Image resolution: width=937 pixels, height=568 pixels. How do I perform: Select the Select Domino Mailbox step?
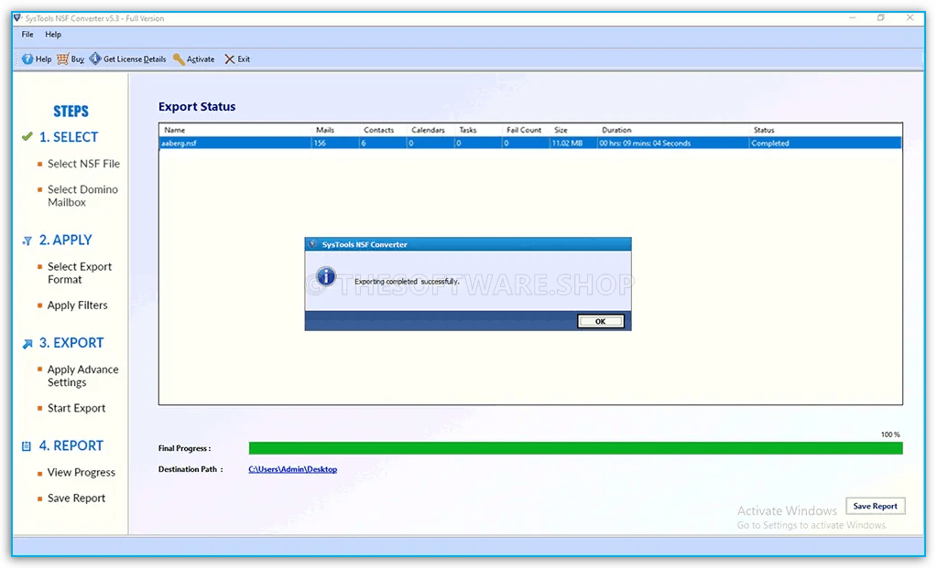click(82, 196)
